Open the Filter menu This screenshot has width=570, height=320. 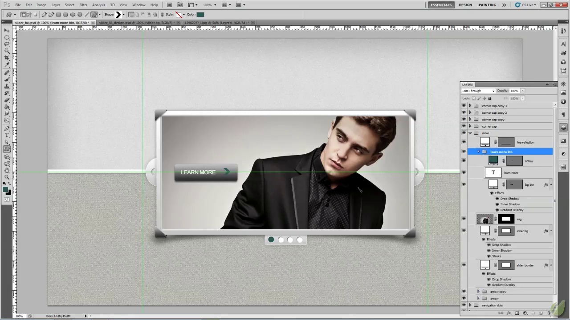pyautogui.click(x=83, y=5)
